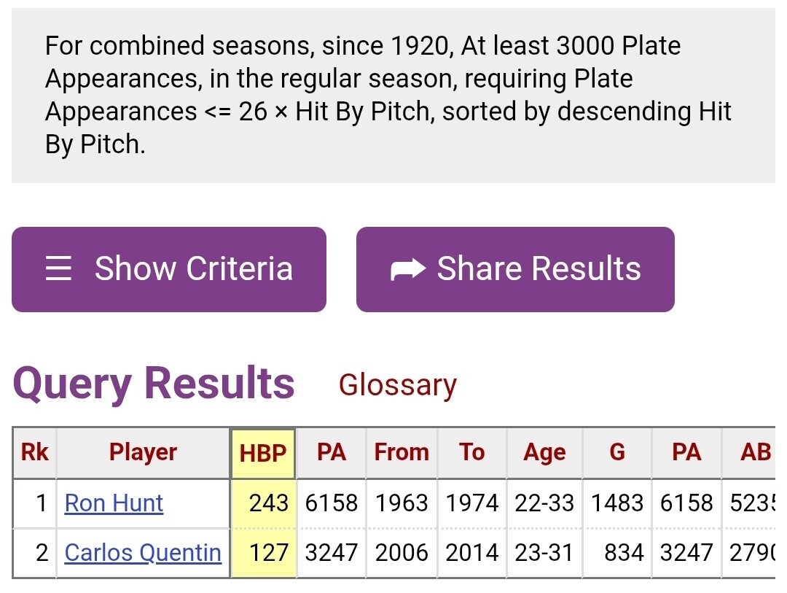Click Ron Hunt's HBP value 243

269,503
